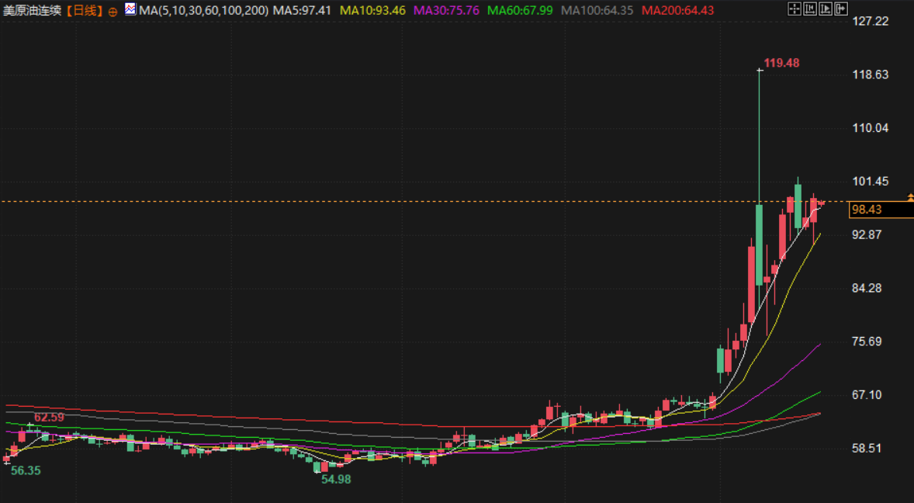The image size is (914, 503).
Task: Click the 62.59 price annotation
Action: coord(49,418)
